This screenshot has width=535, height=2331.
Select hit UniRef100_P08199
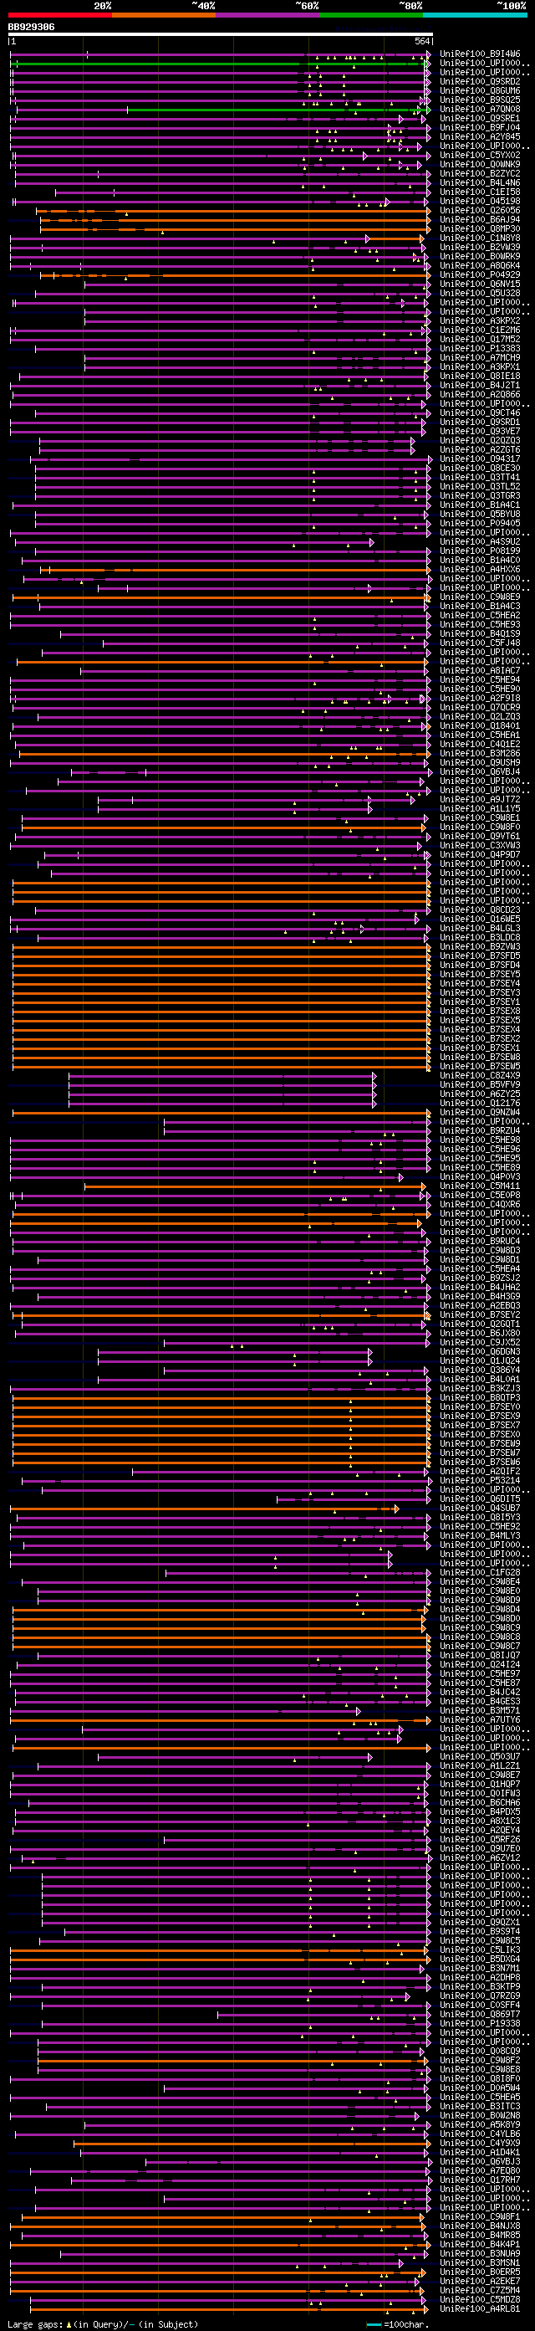coord(480,551)
